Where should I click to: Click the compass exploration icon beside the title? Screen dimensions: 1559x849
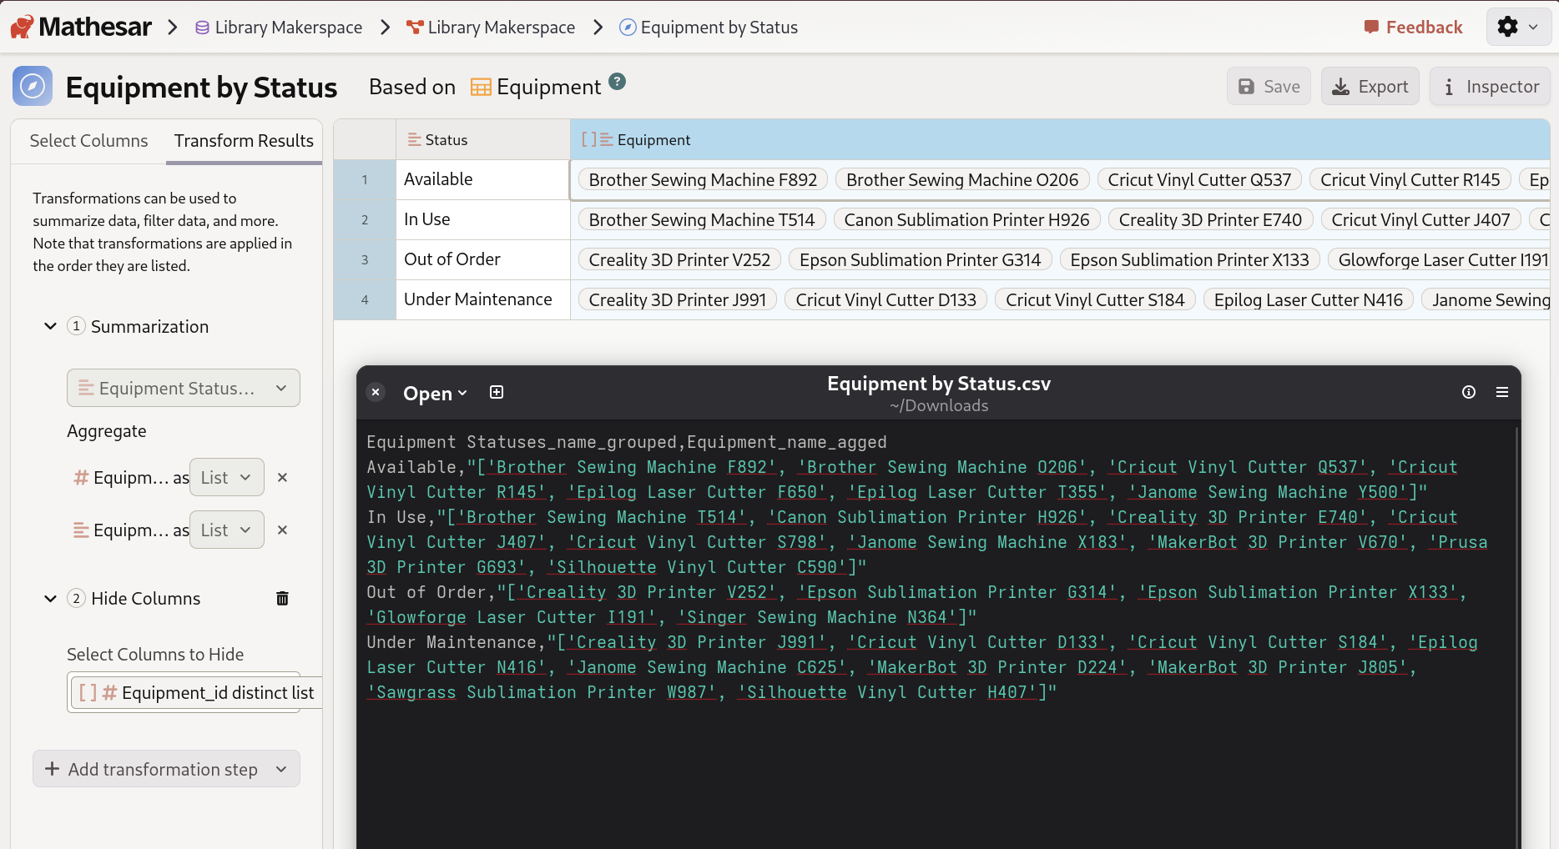point(33,86)
